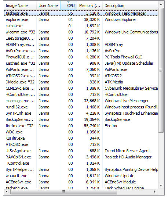
Task: Click the 55,740 K memory value
Action: click(92, 126)
